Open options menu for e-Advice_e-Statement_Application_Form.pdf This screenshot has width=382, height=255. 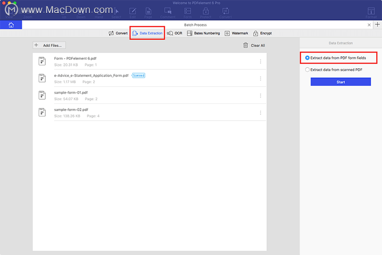[x=260, y=78]
